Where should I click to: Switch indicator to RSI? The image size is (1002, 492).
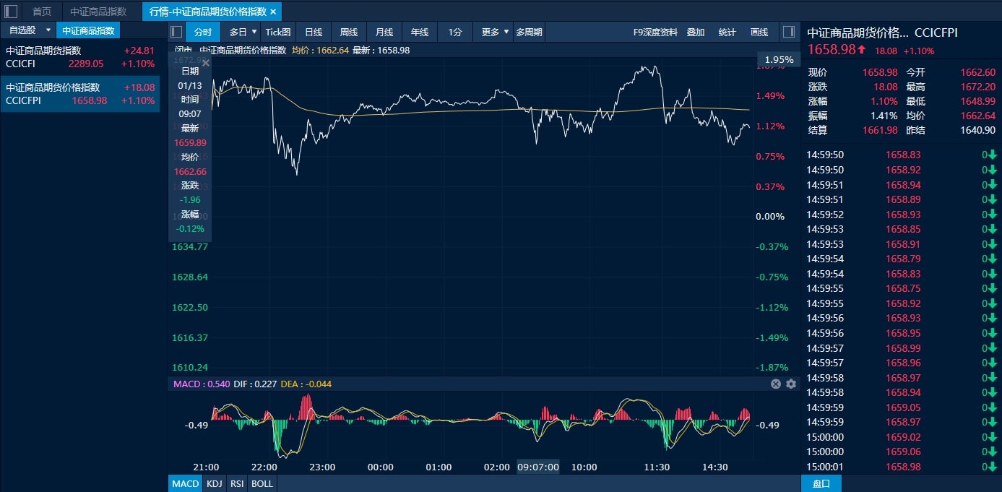(x=237, y=483)
